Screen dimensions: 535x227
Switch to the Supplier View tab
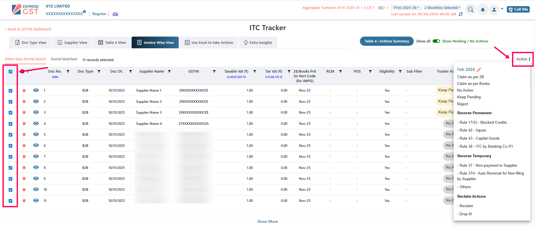point(72,42)
